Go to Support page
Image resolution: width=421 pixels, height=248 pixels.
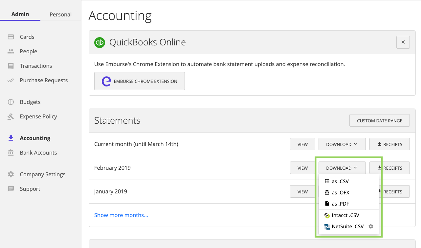[30, 189]
